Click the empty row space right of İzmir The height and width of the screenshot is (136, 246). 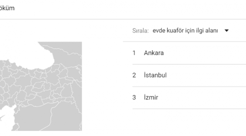pos(202,97)
